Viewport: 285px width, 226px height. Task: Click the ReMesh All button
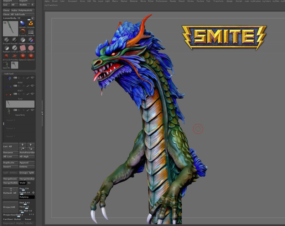(10, 193)
